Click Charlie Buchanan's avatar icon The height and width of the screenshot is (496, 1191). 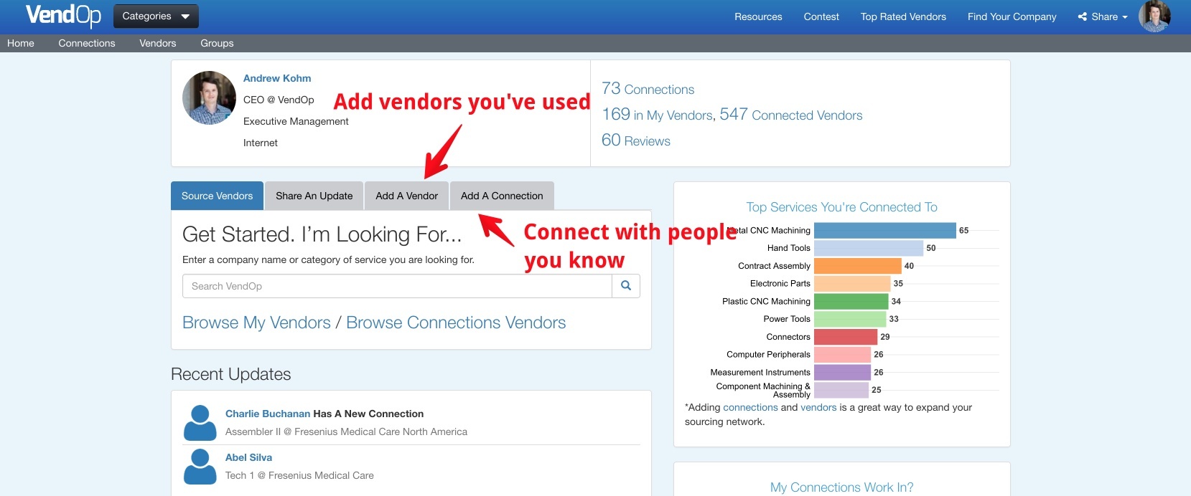click(200, 423)
